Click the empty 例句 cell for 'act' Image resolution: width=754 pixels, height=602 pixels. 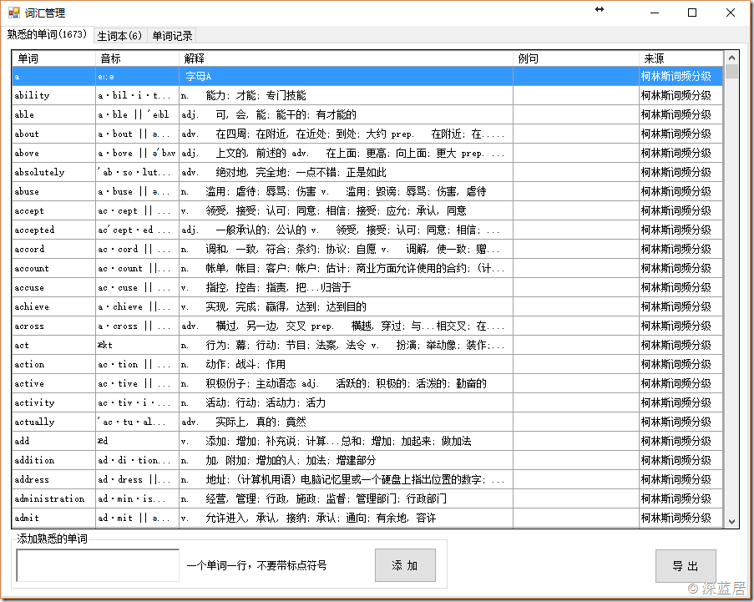576,345
